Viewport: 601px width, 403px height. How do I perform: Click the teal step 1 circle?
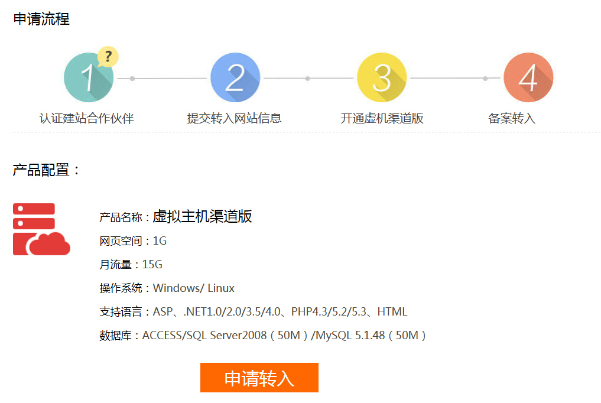(88, 78)
